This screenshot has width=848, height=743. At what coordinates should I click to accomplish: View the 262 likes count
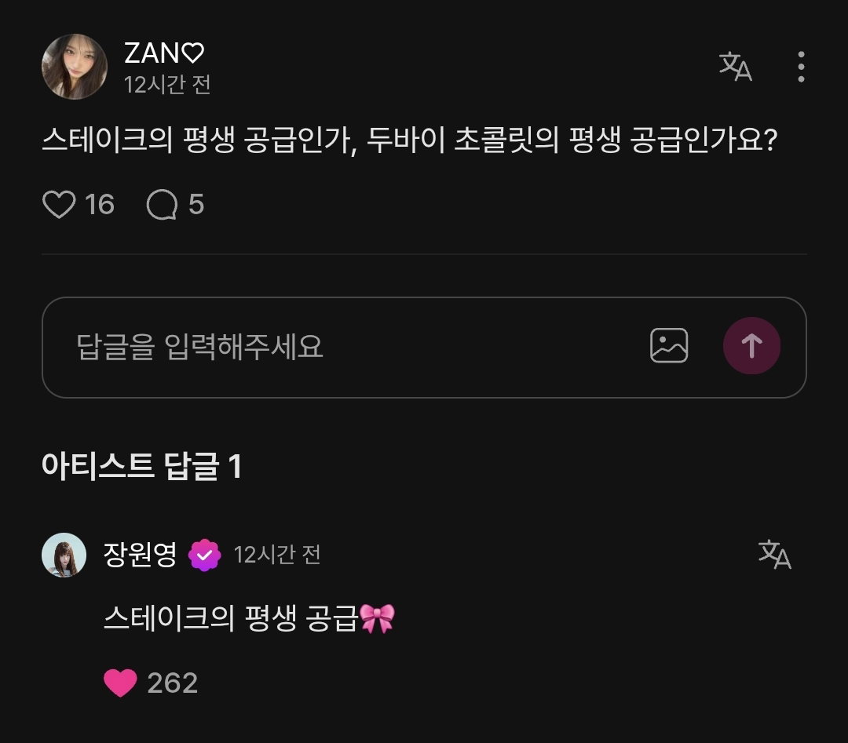point(173,683)
